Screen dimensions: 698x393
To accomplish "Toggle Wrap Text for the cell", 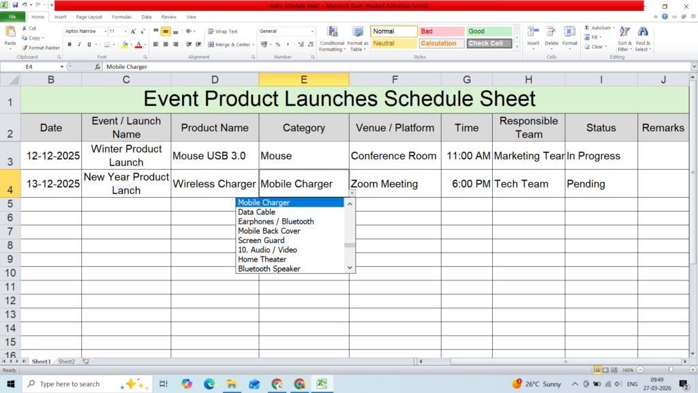I will pos(223,31).
